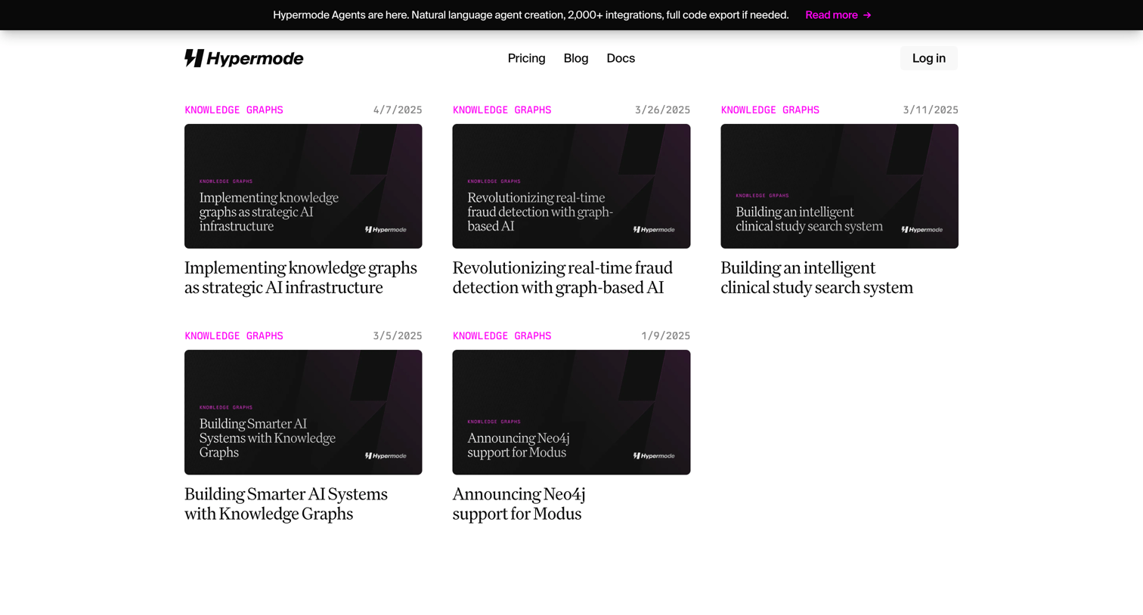Click title Building Smarter AI Systems with Knowledge Graphs
Viewport: 1143px width, 615px height.
[x=286, y=503]
